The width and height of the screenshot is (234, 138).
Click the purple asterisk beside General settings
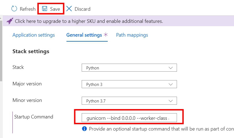coord(106,35)
